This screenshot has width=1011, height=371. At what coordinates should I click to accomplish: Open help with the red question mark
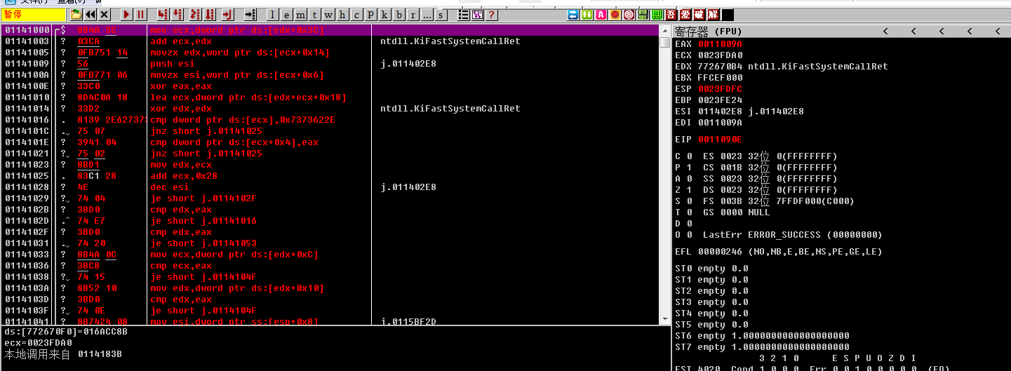coord(491,15)
